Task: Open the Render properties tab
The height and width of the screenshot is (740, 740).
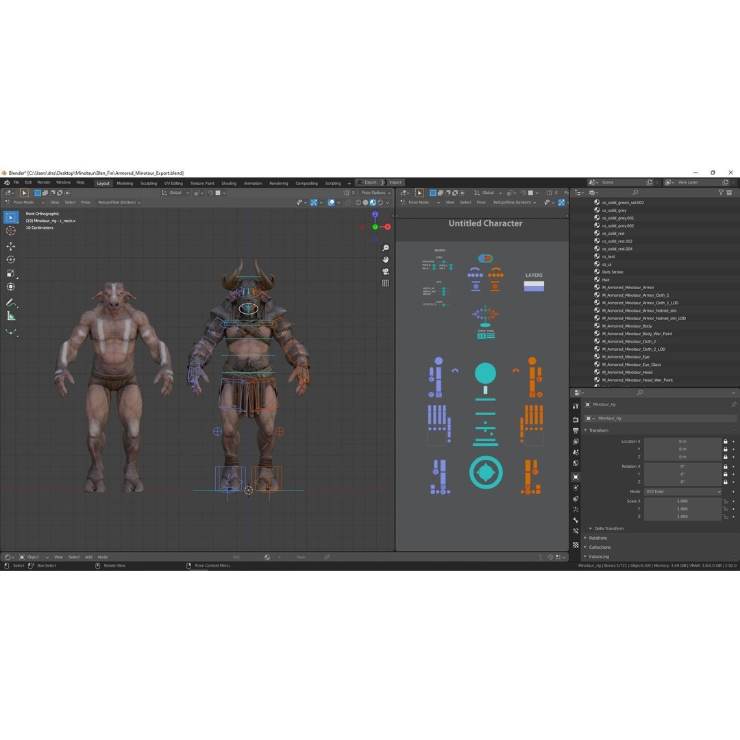Action: (x=576, y=419)
